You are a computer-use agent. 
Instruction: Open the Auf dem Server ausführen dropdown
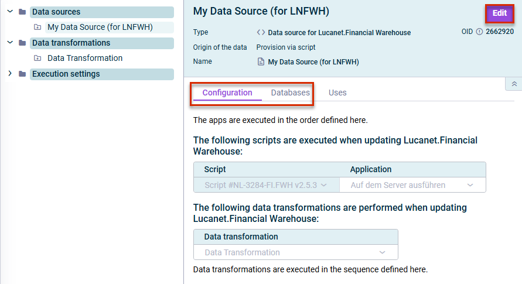(x=412, y=185)
